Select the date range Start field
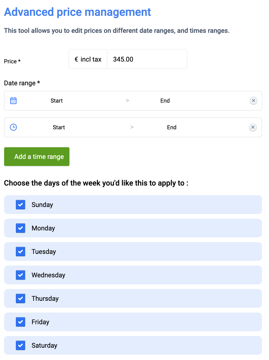The image size is (269, 360). click(x=57, y=101)
